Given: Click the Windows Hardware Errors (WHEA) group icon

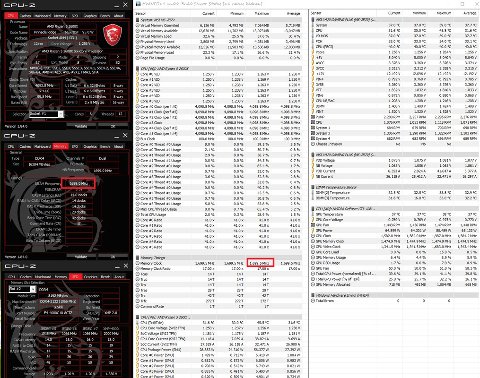Looking at the screenshot, I should (x=313, y=295).
